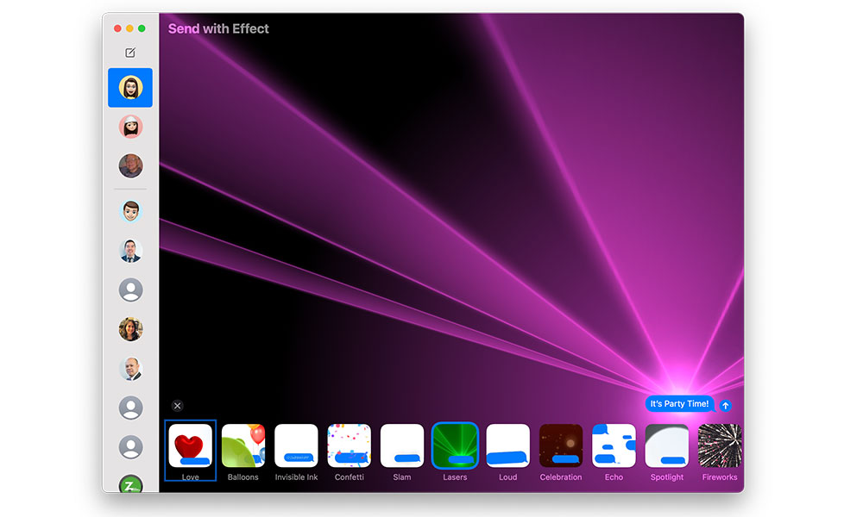Select the Celebration effect
The height and width of the screenshot is (517, 863).
[x=561, y=445]
